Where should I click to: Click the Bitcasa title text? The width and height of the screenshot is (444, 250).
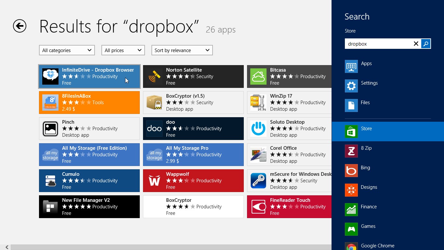278,70
